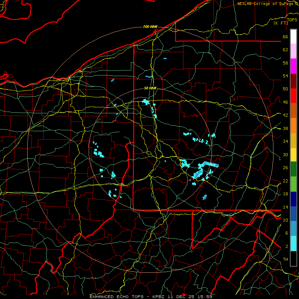299x299 pixels.
Task: Click the legend value 30
Action: click(x=285, y=154)
